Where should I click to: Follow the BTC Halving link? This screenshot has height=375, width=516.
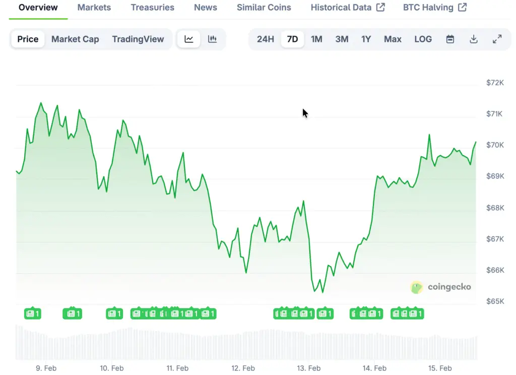[434, 8]
